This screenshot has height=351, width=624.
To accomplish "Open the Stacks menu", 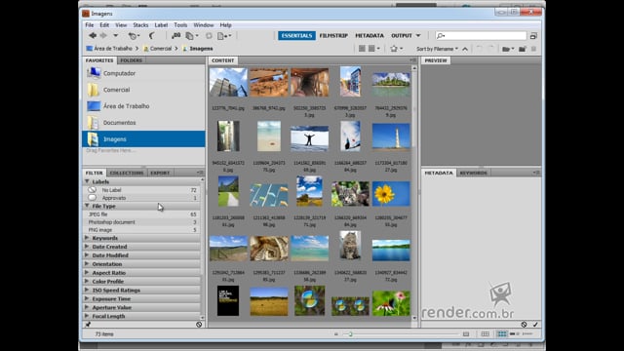I will pos(140,25).
